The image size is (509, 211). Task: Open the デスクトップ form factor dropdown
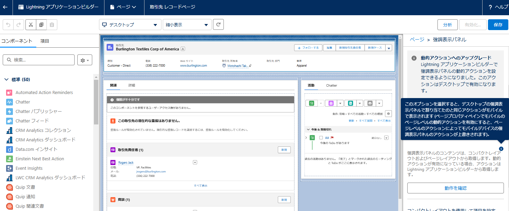pos(130,25)
